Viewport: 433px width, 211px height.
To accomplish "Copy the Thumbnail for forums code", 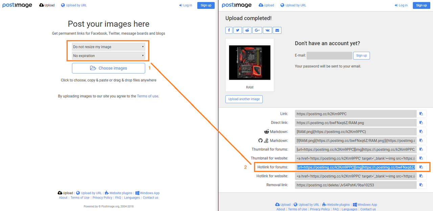I will click(x=421, y=149).
